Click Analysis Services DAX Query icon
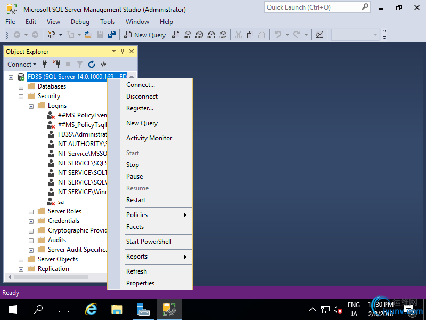Image resolution: width=426 pixels, height=320 pixels. (223, 35)
